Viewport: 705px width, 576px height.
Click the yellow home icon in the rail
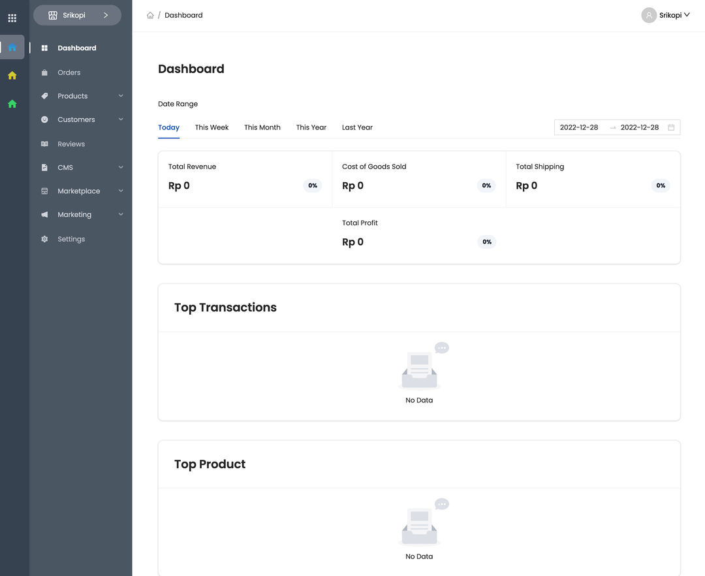pos(12,76)
